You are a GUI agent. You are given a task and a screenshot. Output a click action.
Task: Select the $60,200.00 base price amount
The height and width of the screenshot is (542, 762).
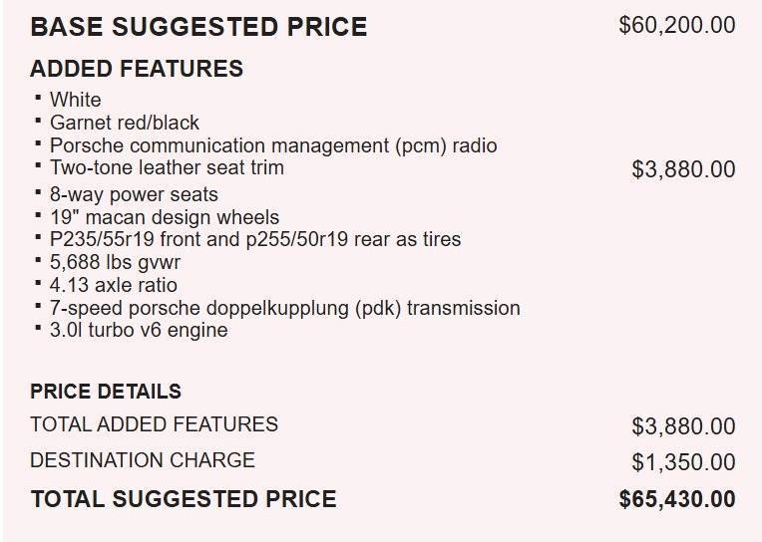pos(676,26)
